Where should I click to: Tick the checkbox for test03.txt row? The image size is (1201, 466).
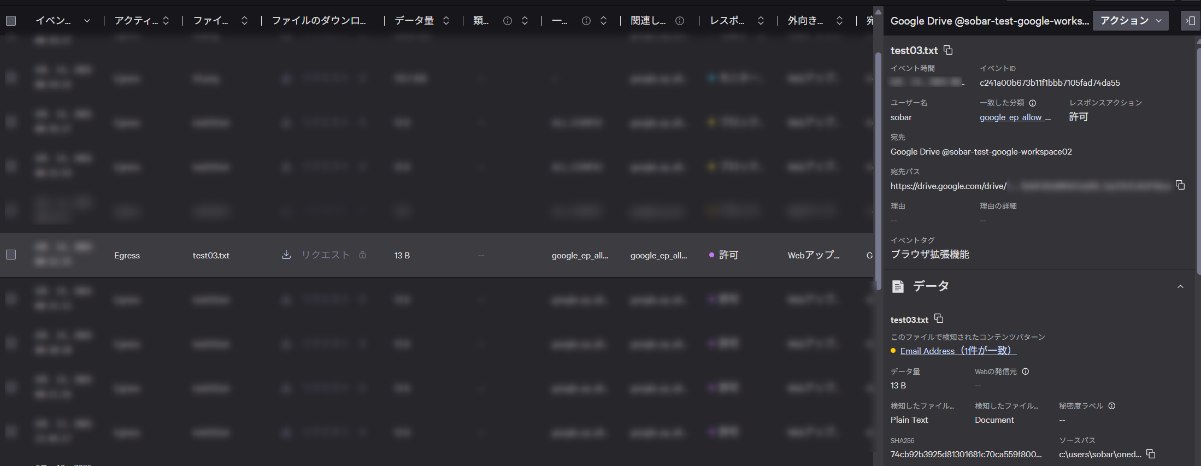pos(11,255)
